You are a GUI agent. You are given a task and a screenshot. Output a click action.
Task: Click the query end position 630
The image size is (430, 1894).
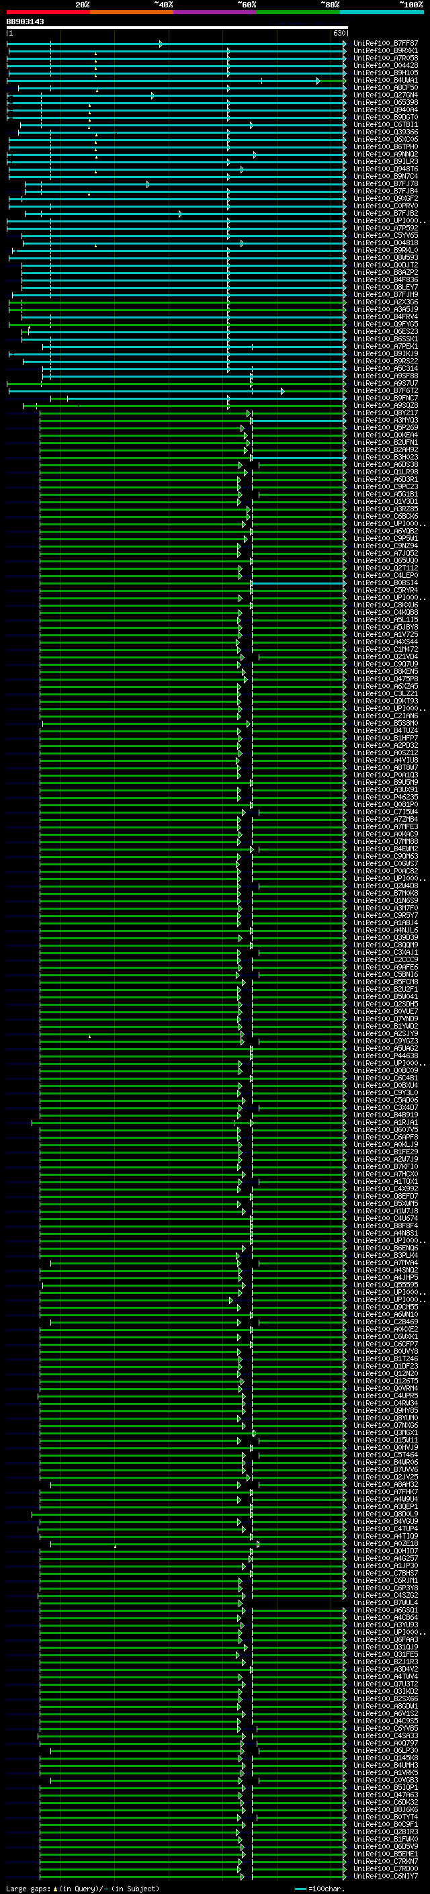pyautogui.click(x=339, y=34)
